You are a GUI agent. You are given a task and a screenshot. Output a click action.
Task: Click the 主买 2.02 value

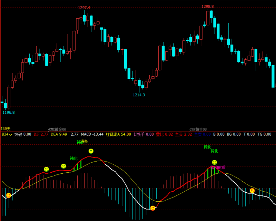pos(184,134)
